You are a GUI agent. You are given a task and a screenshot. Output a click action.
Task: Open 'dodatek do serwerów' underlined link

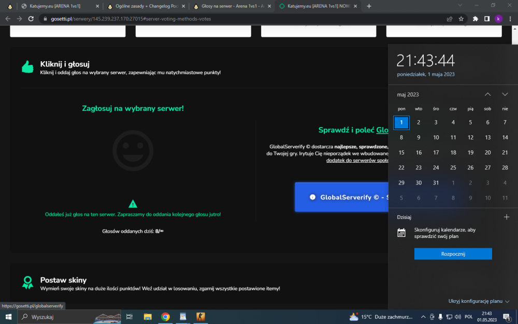point(357,160)
